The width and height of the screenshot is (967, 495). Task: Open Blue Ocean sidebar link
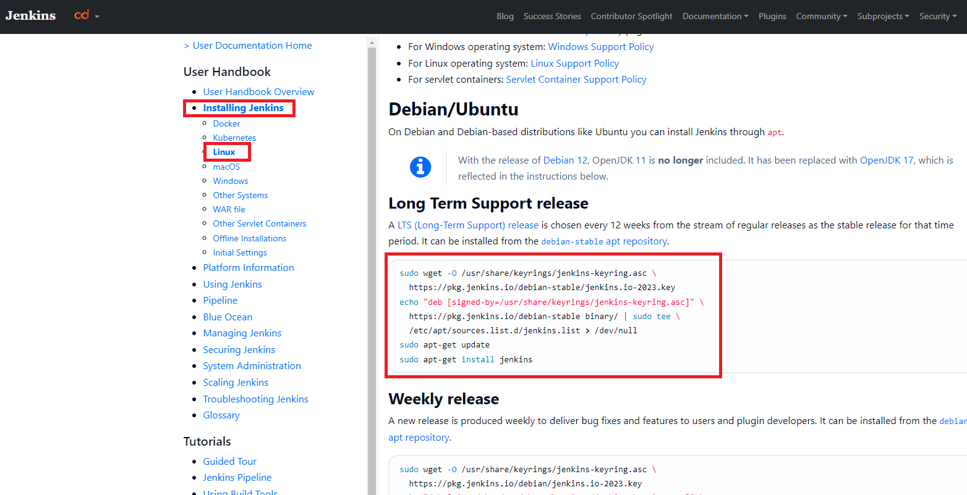click(228, 317)
